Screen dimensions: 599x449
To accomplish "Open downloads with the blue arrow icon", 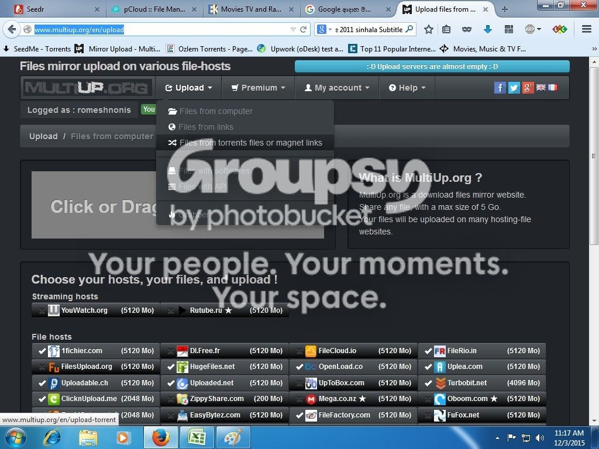I will (487, 29).
